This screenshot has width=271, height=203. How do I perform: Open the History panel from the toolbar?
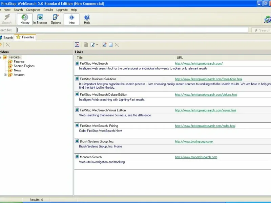click(25, 19)
